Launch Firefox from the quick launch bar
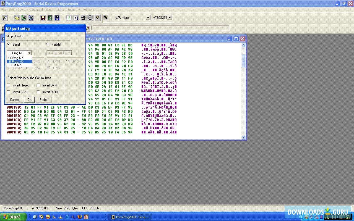The width and height of the screenshot is (354, 221). [80, 217]
